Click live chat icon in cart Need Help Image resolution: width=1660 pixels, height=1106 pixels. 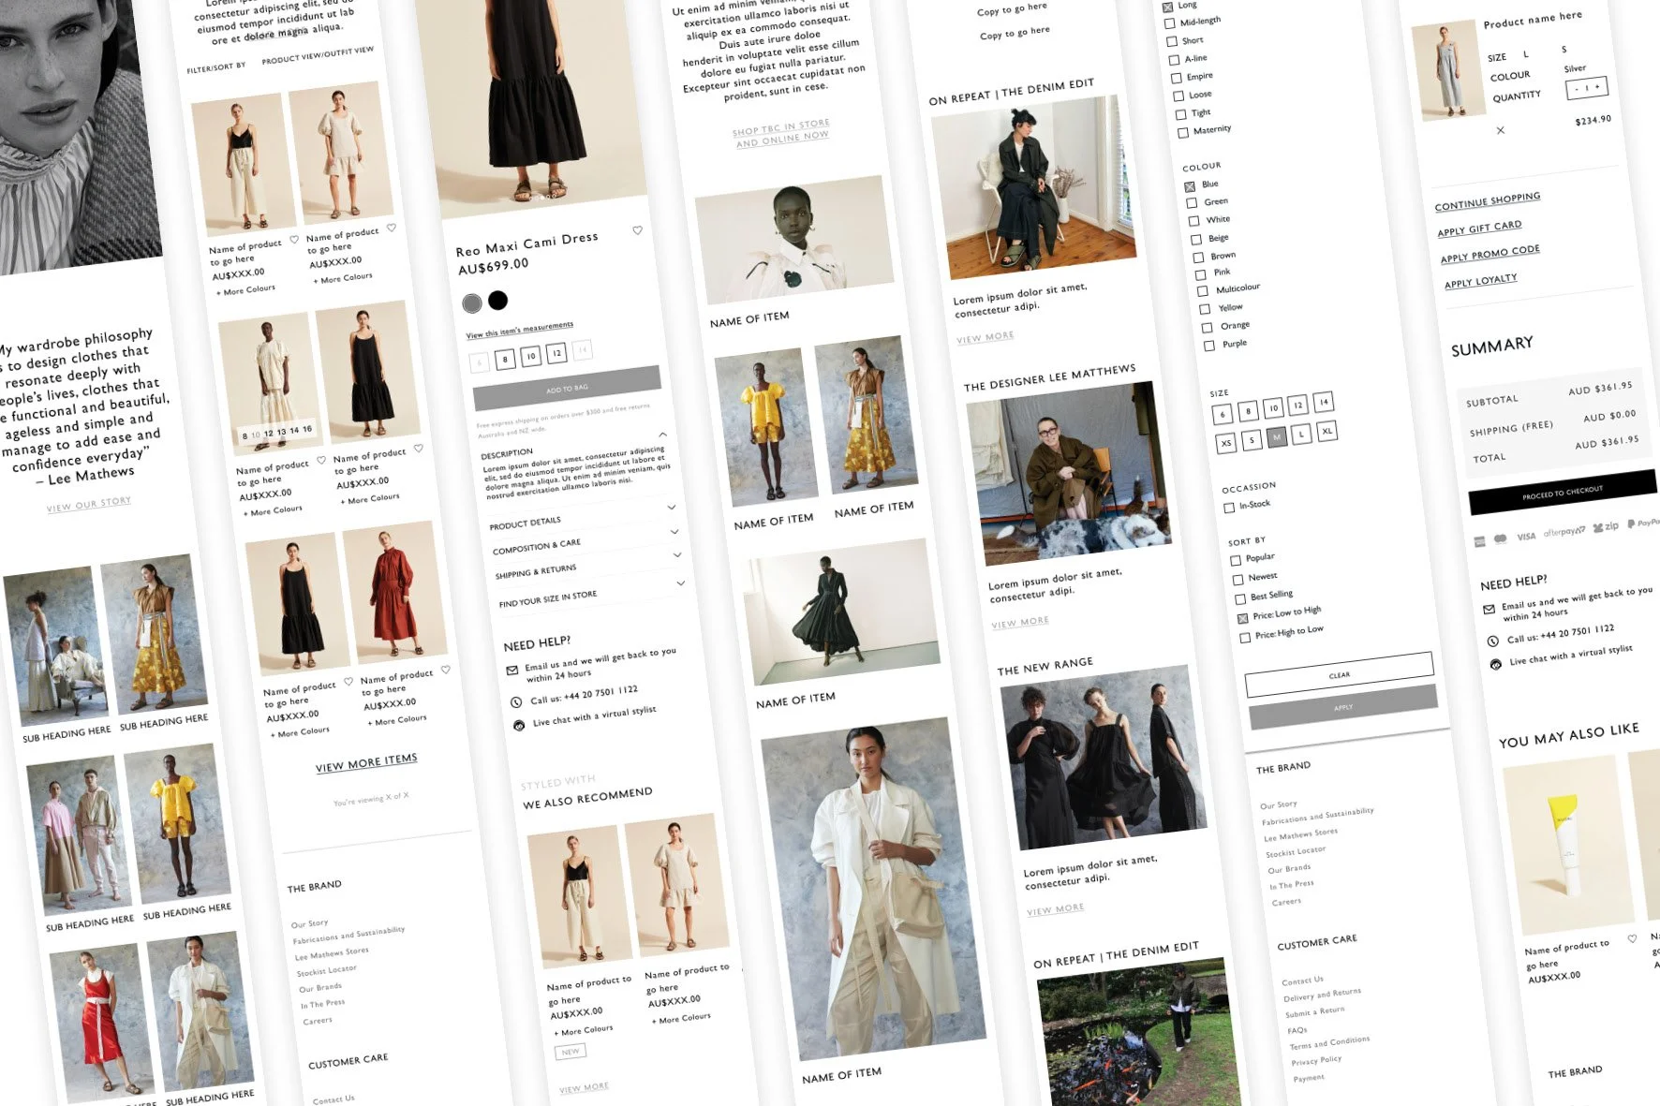point(1496,664)
